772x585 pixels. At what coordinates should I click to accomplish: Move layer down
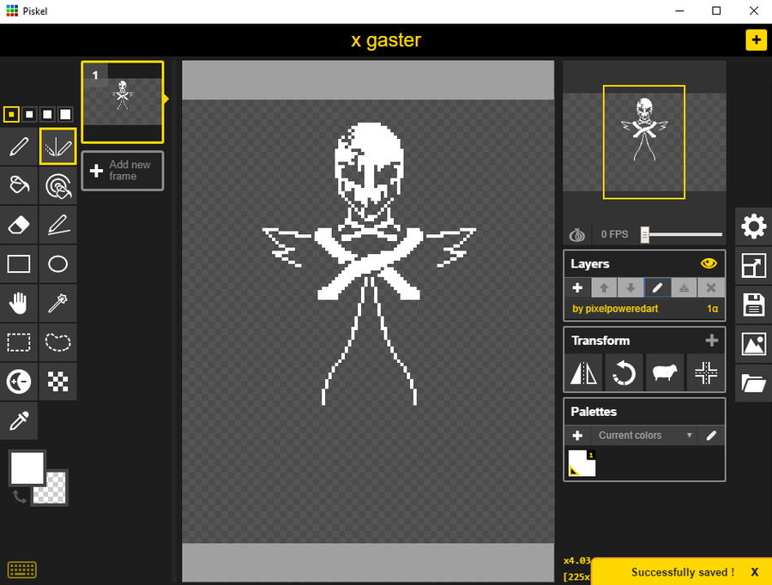point(630,287)
